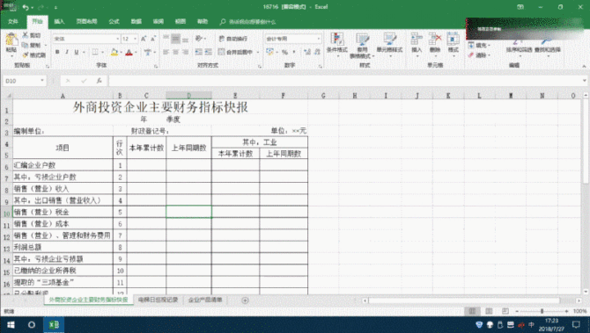Click the Orientation text-angle icon
The width and height of the screenshot is (590, 333).
[199, 39]
